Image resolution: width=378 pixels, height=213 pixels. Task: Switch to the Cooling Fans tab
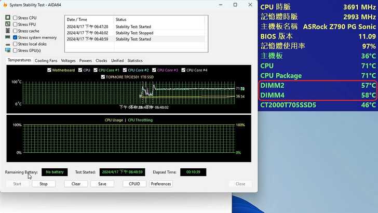coord(46,61)
